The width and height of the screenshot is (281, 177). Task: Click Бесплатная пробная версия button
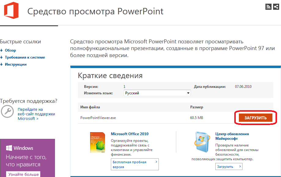[x=135, y=164]
